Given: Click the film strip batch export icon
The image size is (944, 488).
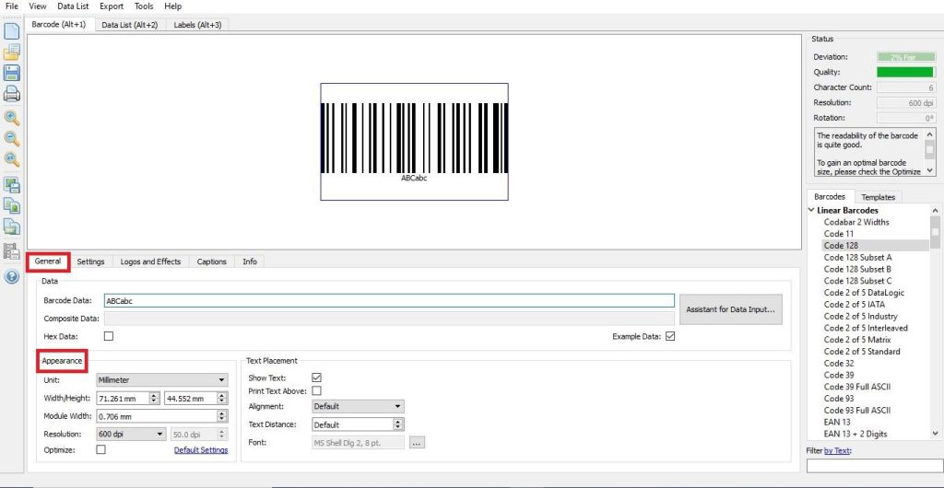Looking at the screenshot, I should pos(12,251).
